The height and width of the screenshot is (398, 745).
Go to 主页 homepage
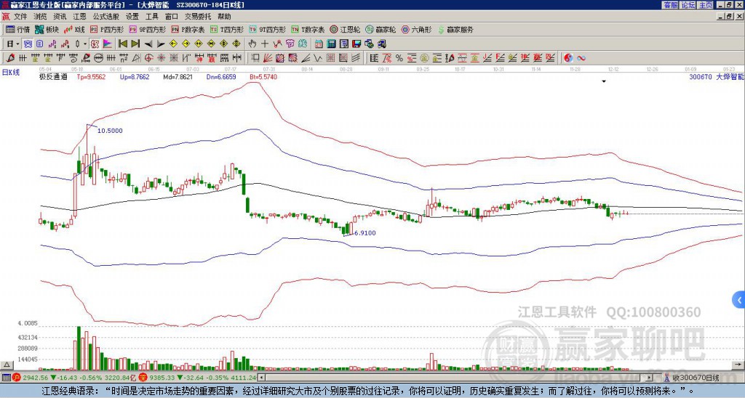[x=706, y=5]
